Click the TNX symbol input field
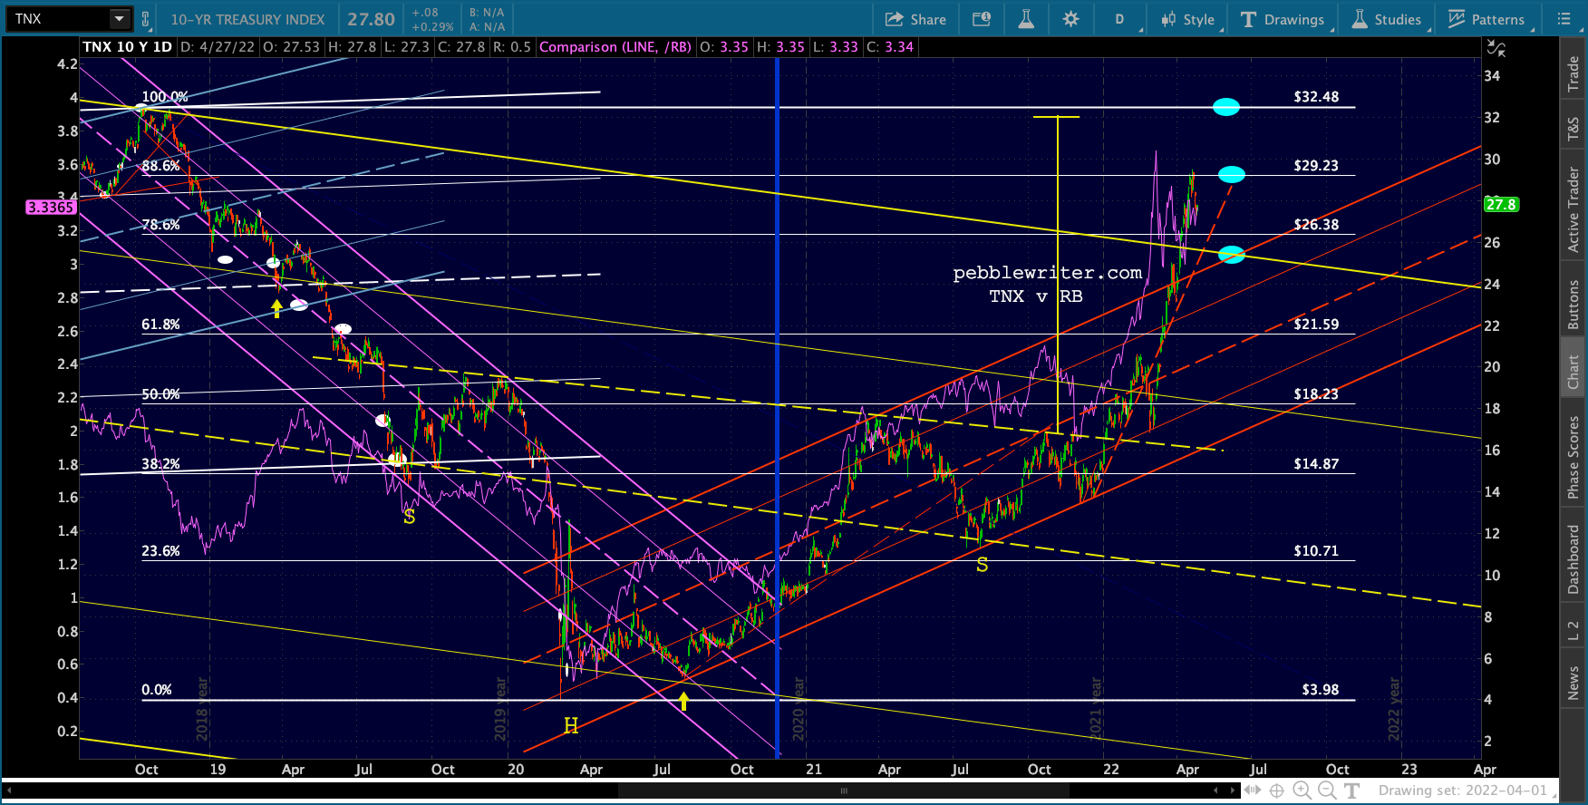Image resolution: width=1588 pixels, height=805 pixels. [x=60, y=18]
